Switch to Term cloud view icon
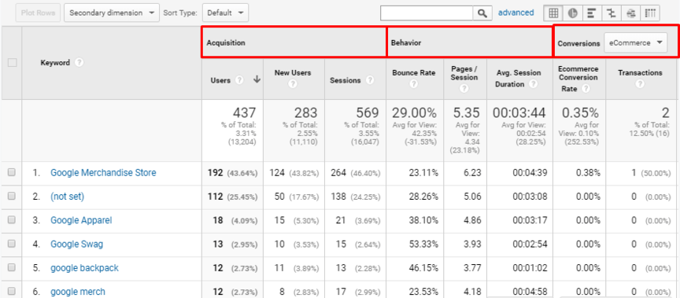Screen dimensions: 680x298 point(630,13)
